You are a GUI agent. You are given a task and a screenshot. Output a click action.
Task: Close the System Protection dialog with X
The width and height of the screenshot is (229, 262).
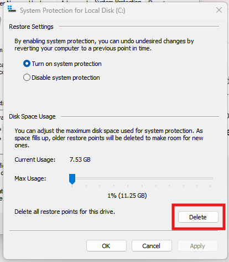219,10
